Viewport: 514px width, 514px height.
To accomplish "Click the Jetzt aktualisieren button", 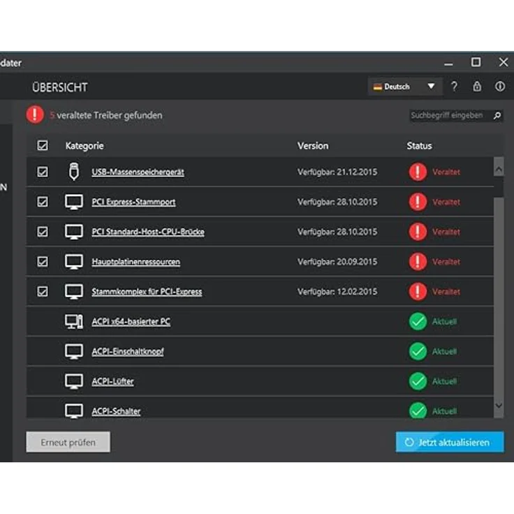I will click(x=450, y=442).
